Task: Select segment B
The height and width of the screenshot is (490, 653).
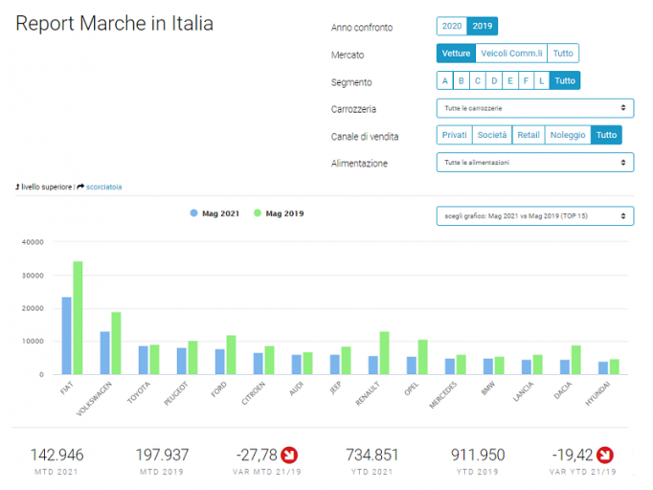Action: tap(462, 80)
